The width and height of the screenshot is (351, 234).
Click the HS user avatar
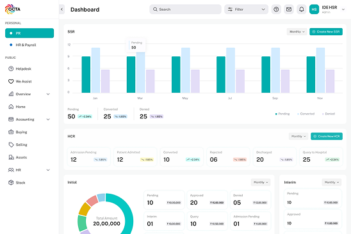tap(314, 10)
